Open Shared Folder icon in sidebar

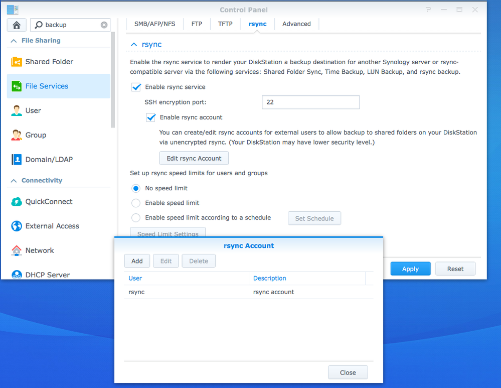coord(16,61)
